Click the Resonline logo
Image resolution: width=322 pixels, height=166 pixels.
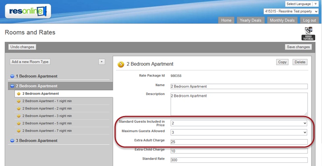[x=28, y=11]
